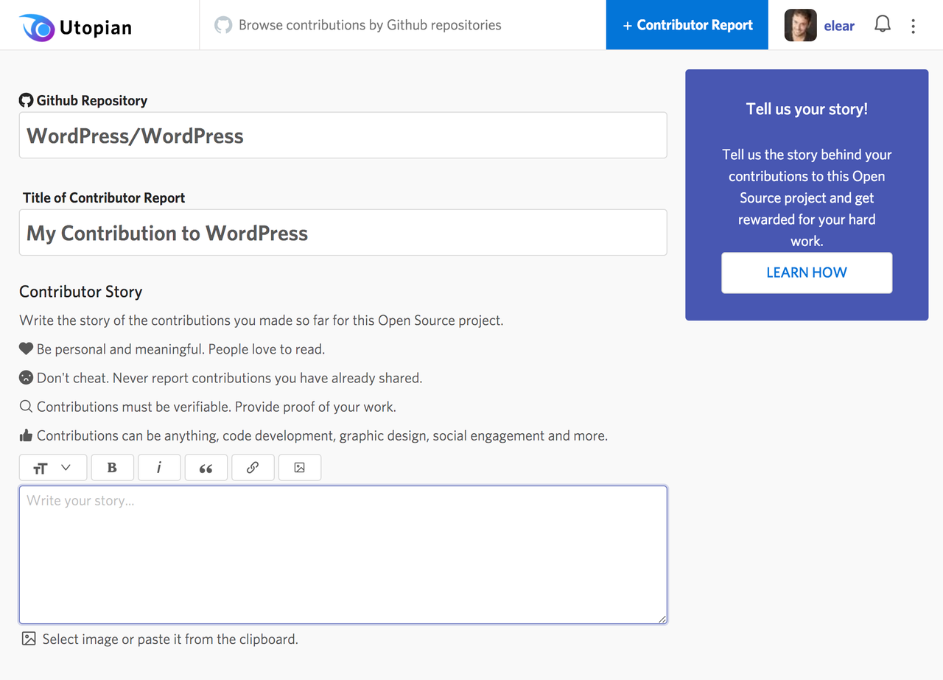Insert an image from editor toolbar

(x=299, y=468)
